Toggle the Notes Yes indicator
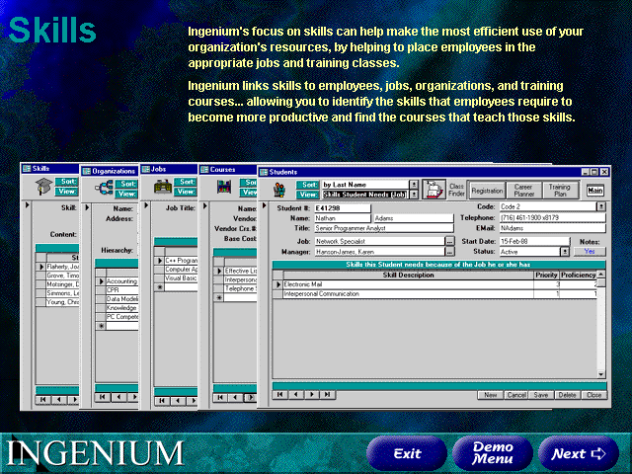This screenshot has width=632, height=474. pos(589,251)
